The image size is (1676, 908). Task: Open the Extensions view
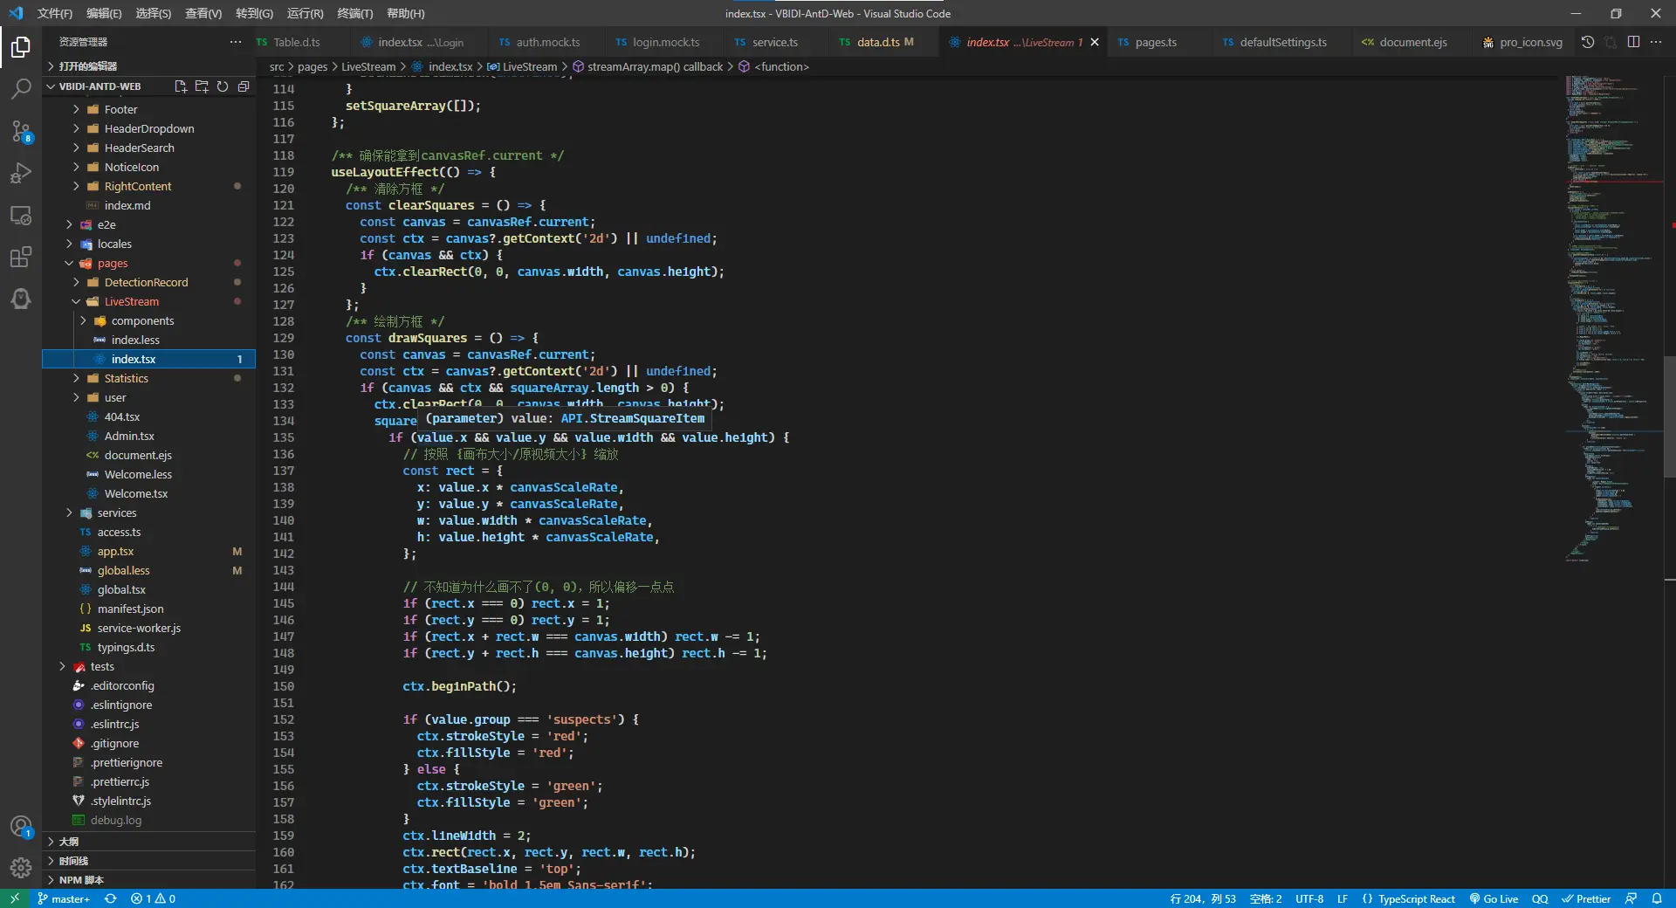21,257
